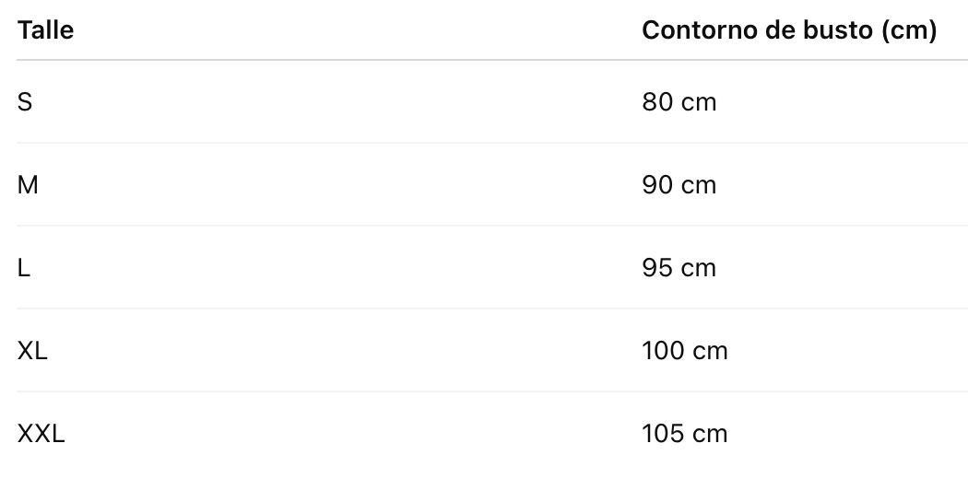Select the L size cell
Screen dimensions: 968x490
pyautogui.click(x=23, y=268)
